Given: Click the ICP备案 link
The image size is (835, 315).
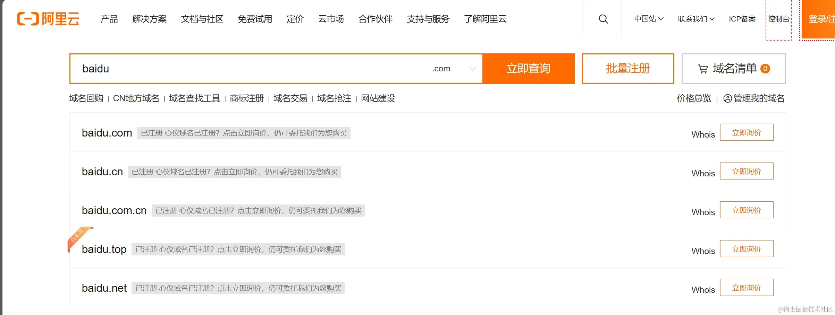Looking at the screenshot, I should click(x=742, y=19).
